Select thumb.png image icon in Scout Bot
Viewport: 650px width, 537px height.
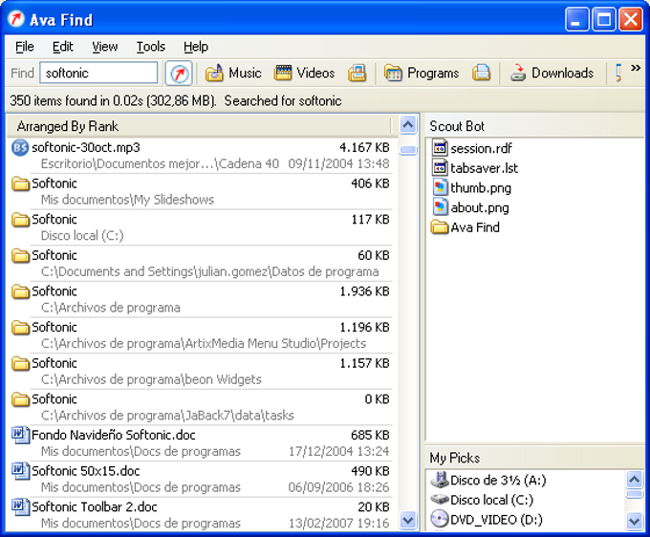point(440,187)
